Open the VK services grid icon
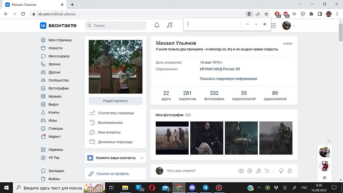Viewport: 343px width, 193px height. point(273,25)
